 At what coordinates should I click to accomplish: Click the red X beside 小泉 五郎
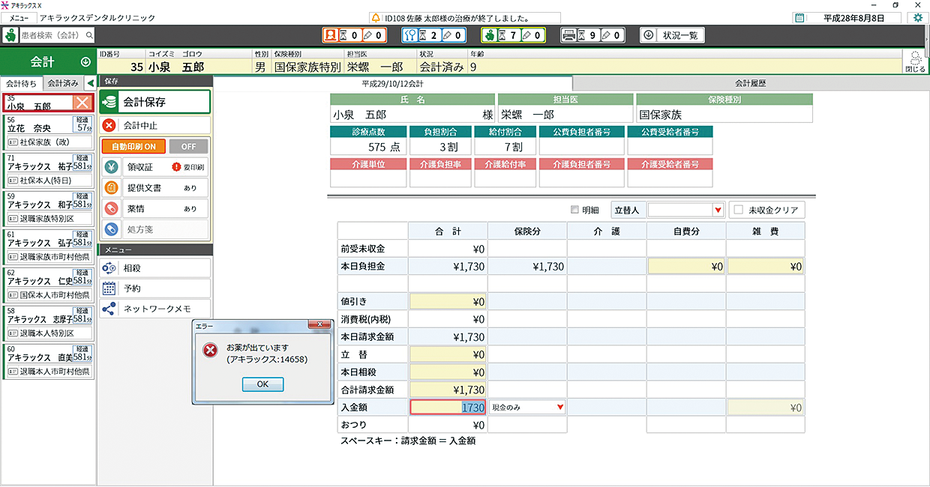tap(82, 103)
